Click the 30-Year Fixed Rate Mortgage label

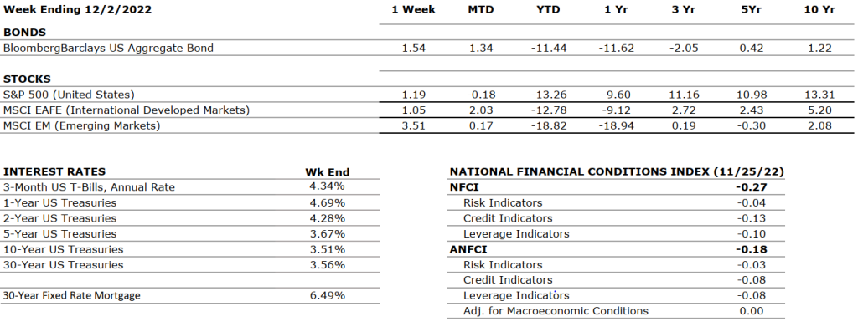72,295
